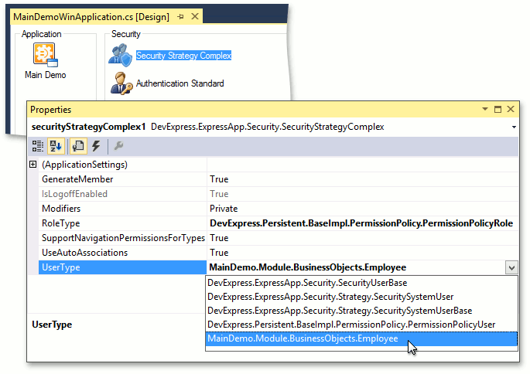Pin the MainDemoWinApplication.cs tab
Image resolution: width=530 pixels, height=374 pixels.
point(180,16)
